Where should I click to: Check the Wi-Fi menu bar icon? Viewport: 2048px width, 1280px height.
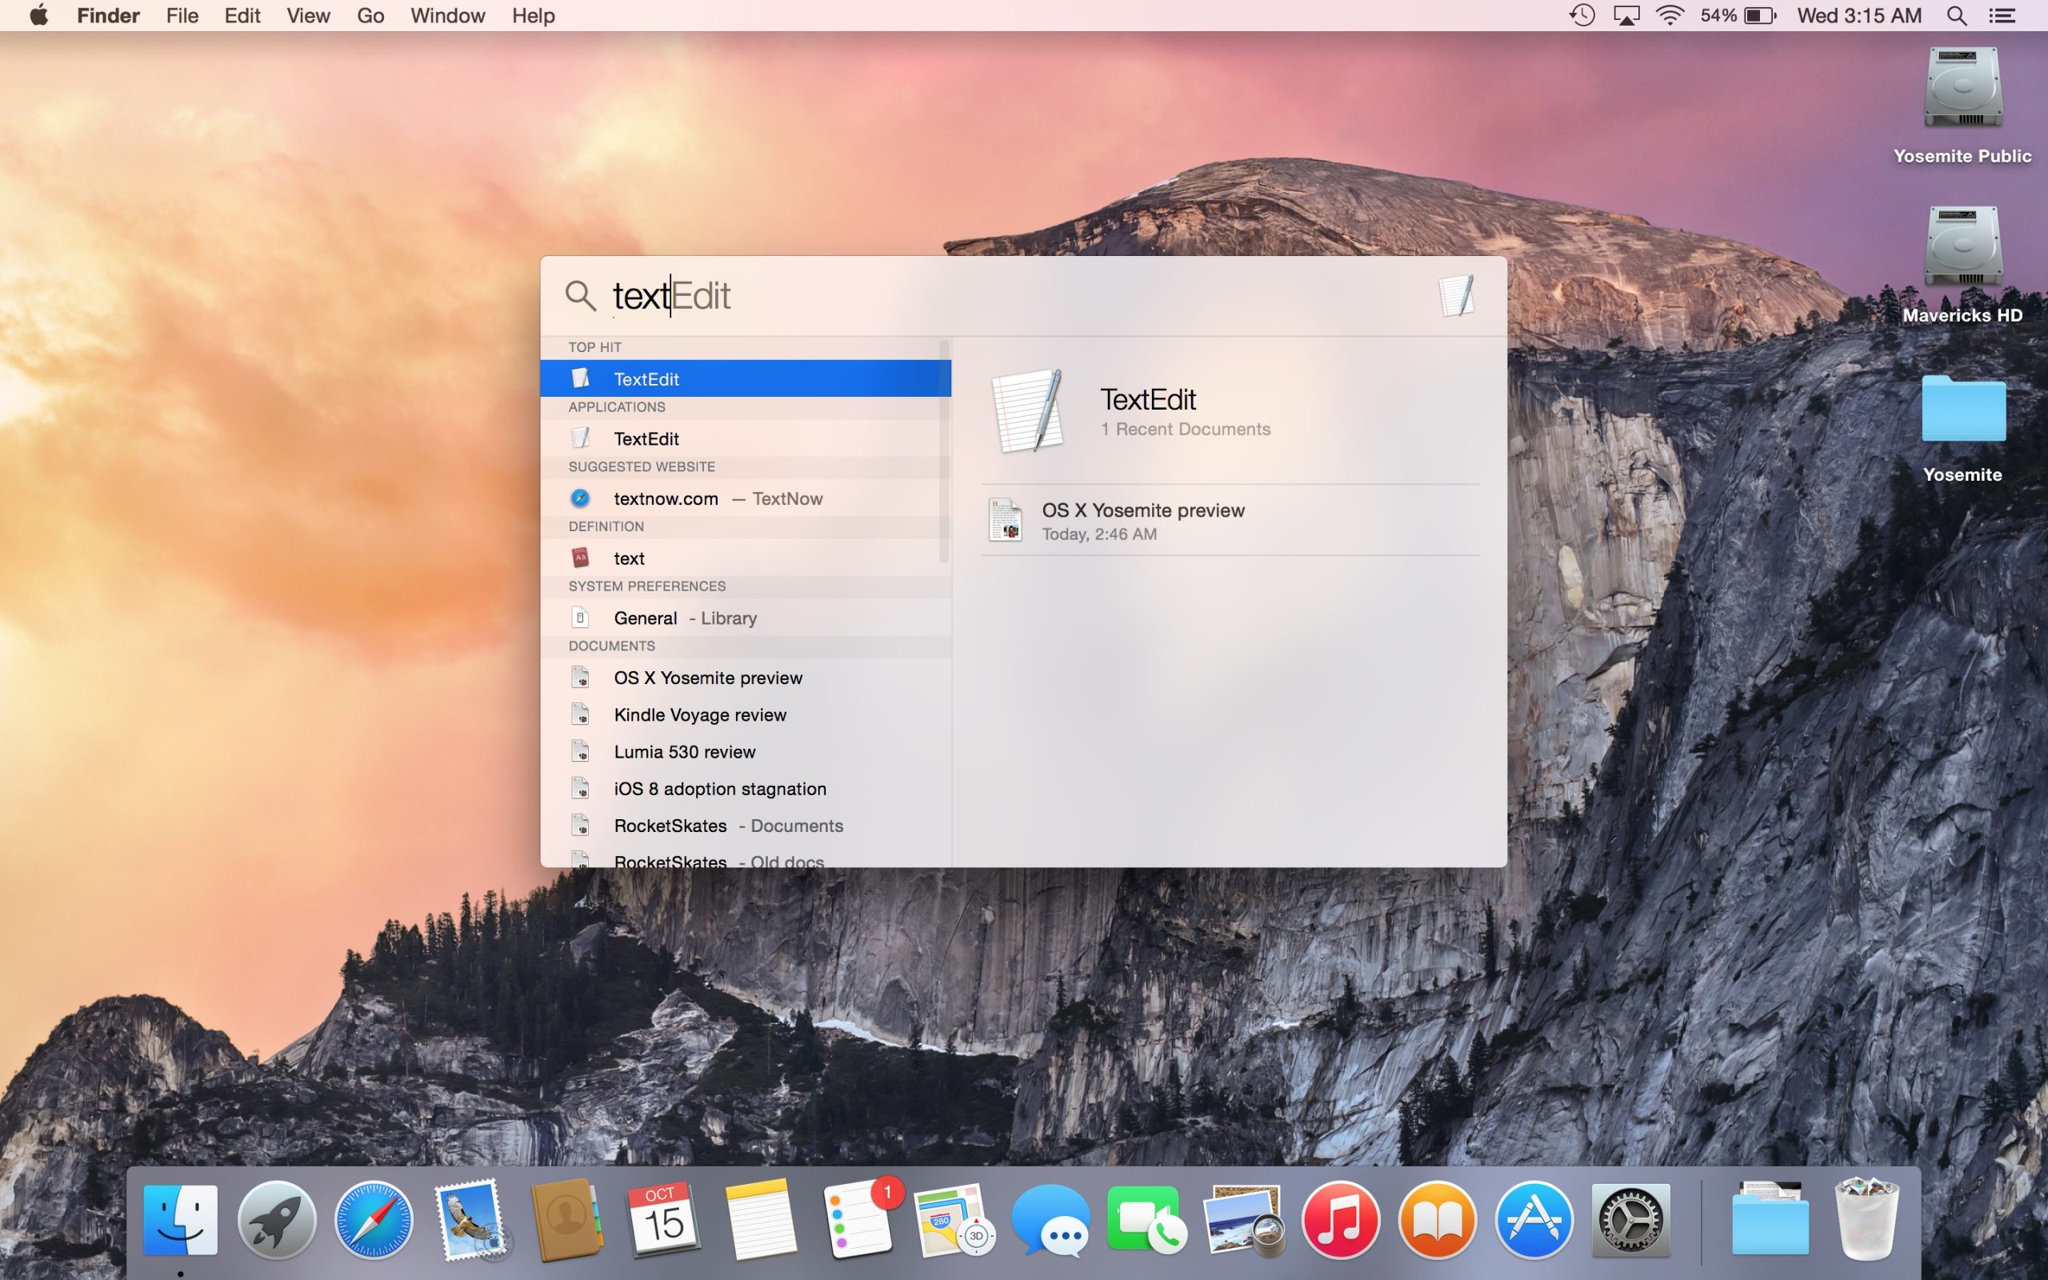coord(1669,15)
